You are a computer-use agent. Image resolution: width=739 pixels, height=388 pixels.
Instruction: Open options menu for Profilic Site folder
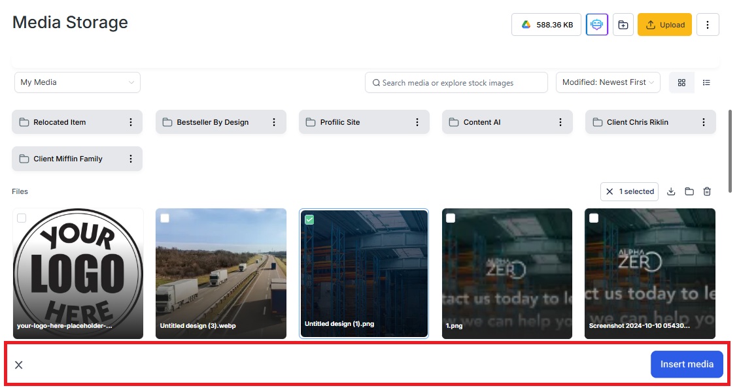tap(417, 122)
